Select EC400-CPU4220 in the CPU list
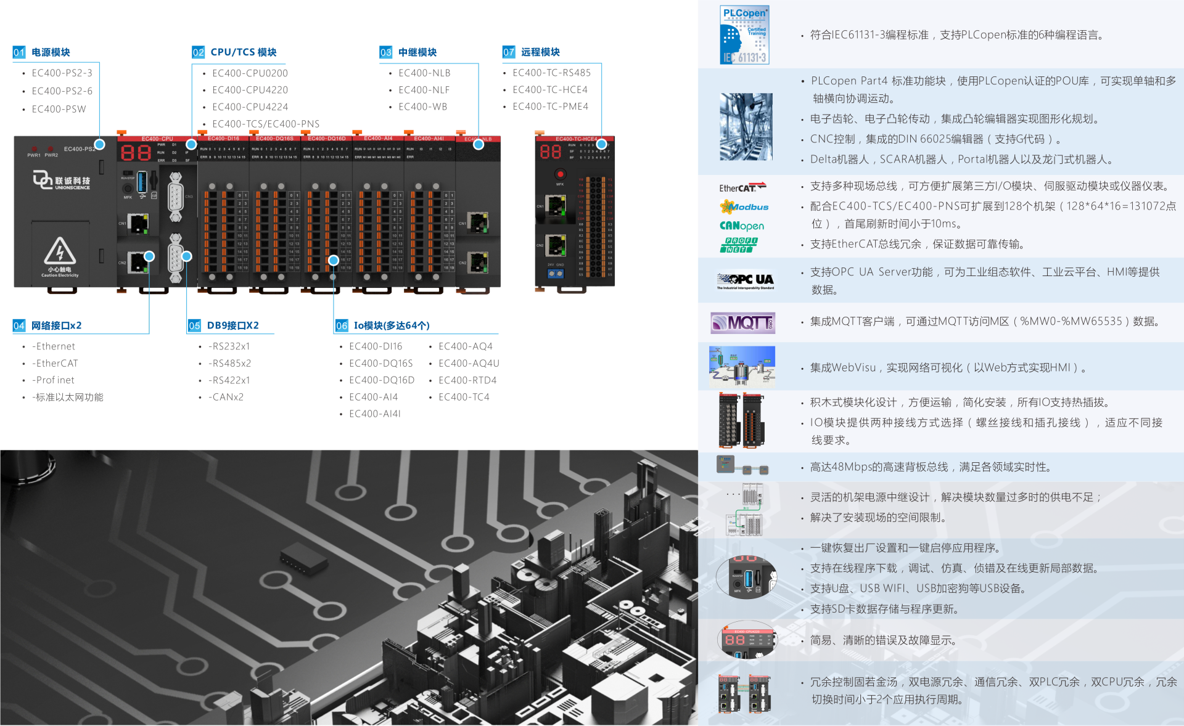The width and height of the screenshot is (1184, 726). point(250,90)
